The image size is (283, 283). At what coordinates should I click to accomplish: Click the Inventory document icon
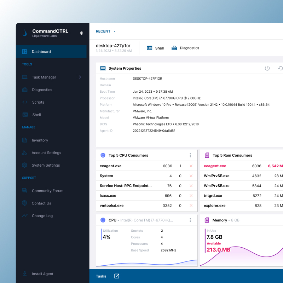point(24,140)
